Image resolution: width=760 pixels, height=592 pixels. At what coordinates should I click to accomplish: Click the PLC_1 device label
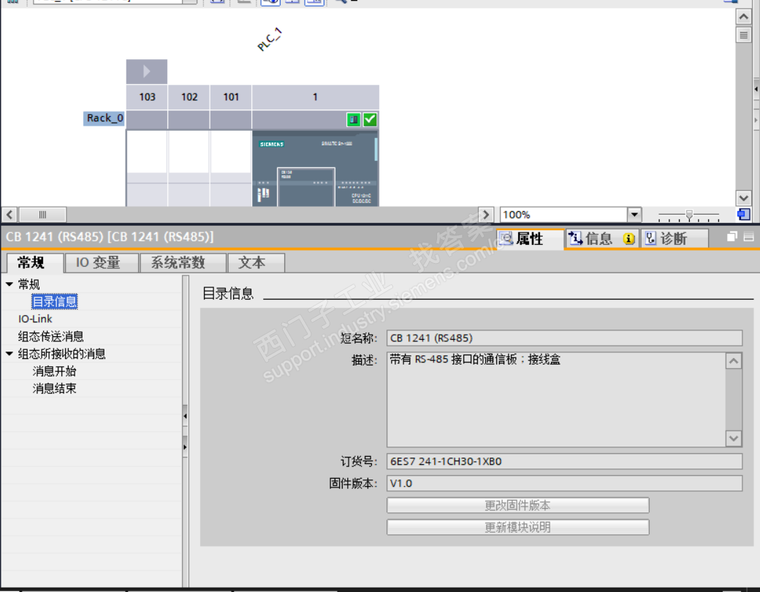click(x=270, y=39)
